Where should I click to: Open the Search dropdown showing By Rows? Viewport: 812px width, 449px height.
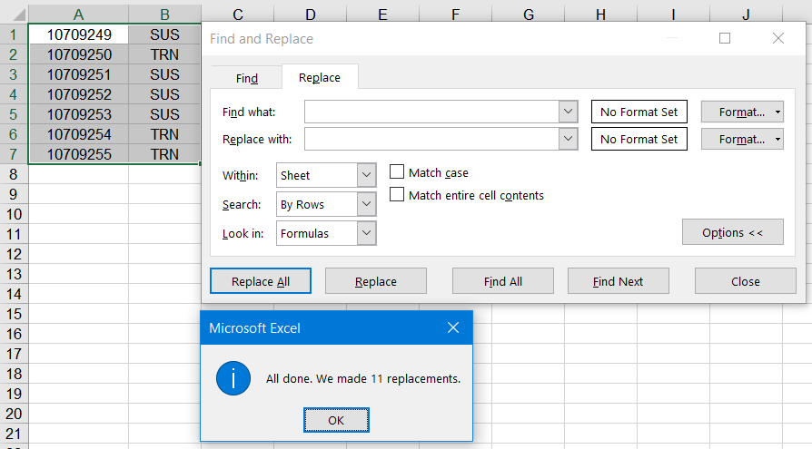pos(326,204)
